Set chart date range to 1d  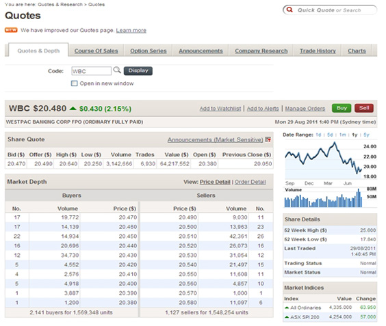(318, 135)
